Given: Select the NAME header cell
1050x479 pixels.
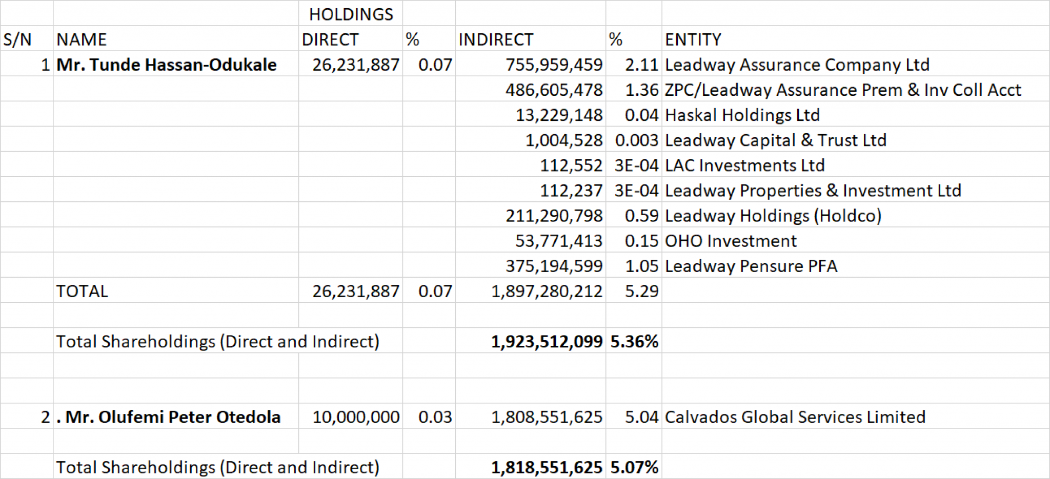Looking at the screenshot, I should pyautogui.click(x=82, y=39).
